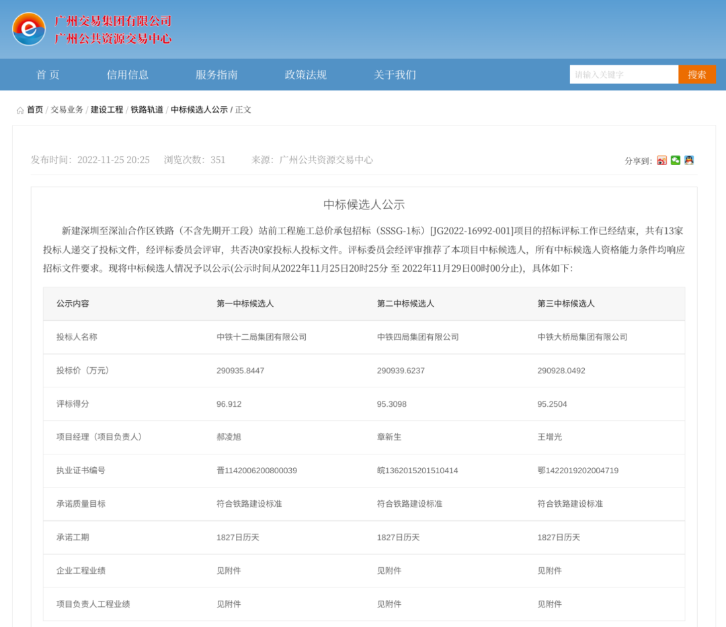This screenshot has height=627, width=726.
Task: Select the cell 中铁大桥局集团有限公司
Action: 582,337
